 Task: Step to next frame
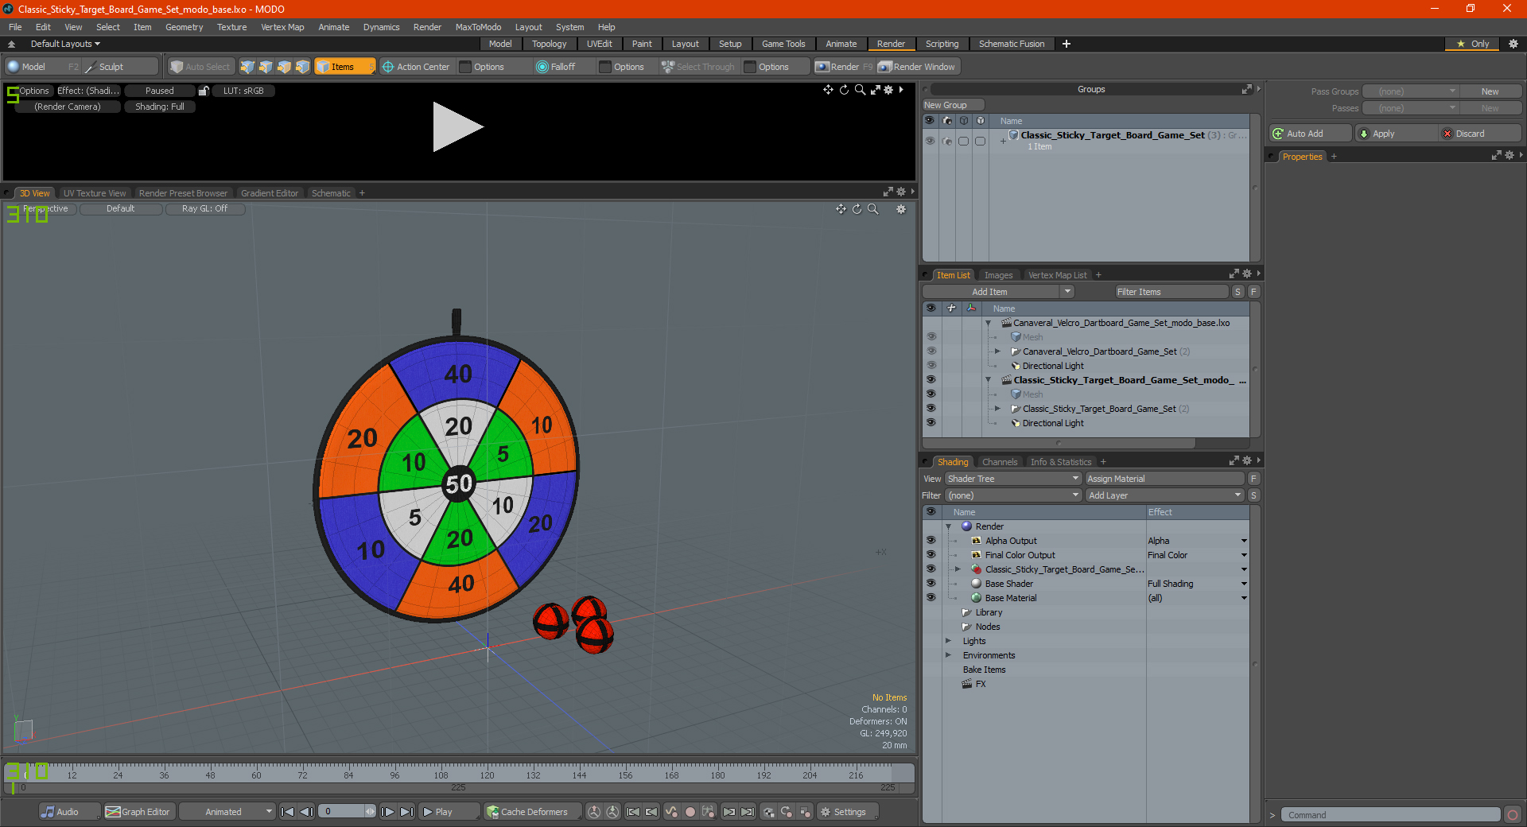(x=387, y=812)
